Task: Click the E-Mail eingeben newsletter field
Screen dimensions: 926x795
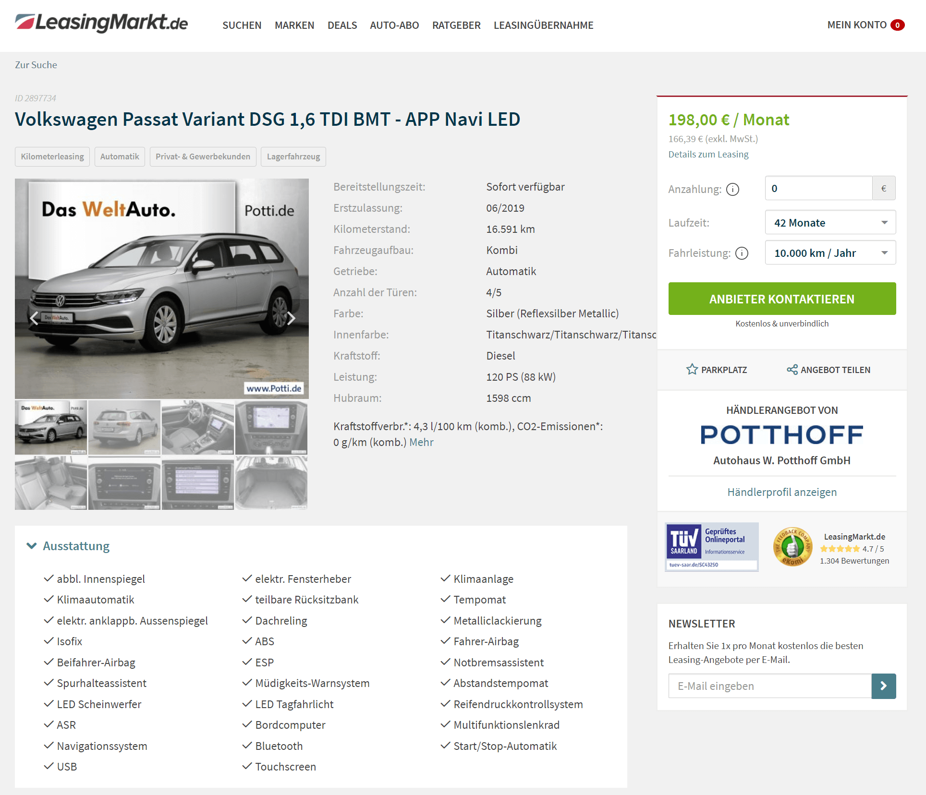Action: coord(770,686)
